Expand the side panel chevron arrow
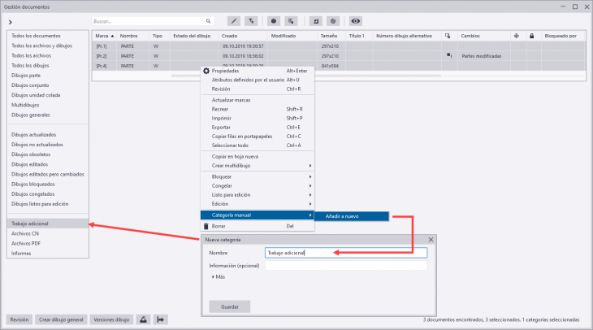The image size is (593, 330). pyautogui.click(x=11, y=22)
